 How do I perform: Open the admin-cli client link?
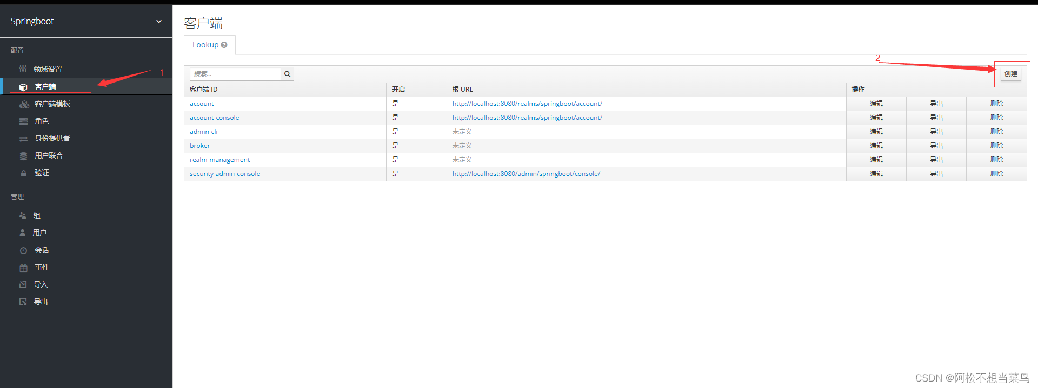[203, 132]
